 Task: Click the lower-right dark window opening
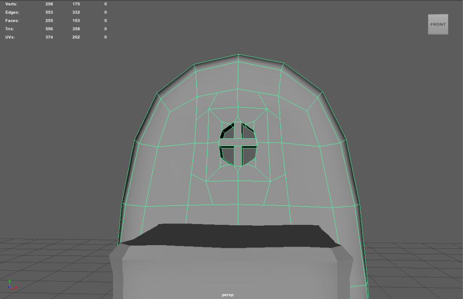coord(249,155)
